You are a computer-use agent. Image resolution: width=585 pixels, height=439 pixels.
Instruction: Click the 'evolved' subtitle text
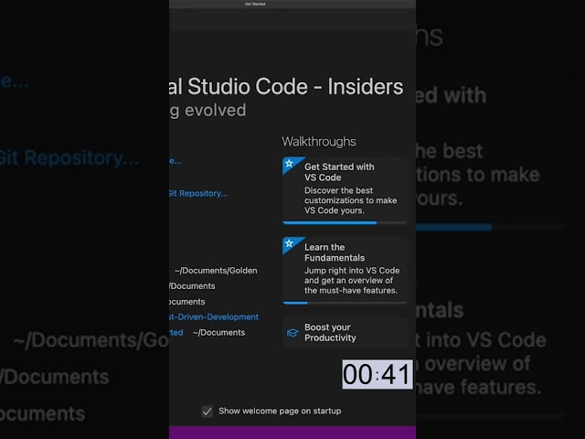[x=216, y=110]
